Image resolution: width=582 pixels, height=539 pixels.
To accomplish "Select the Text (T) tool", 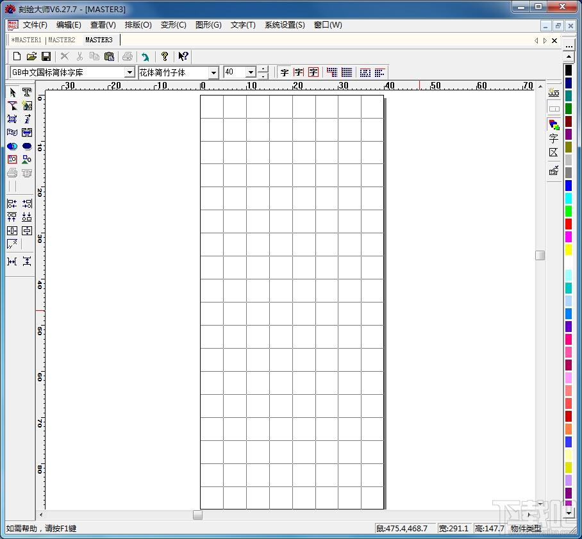I will pos(27,92).
